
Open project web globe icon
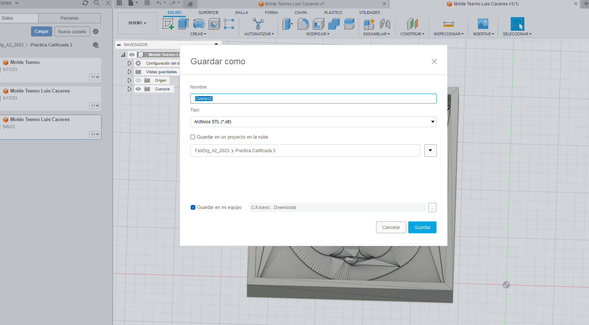click(x=96, y=45)
